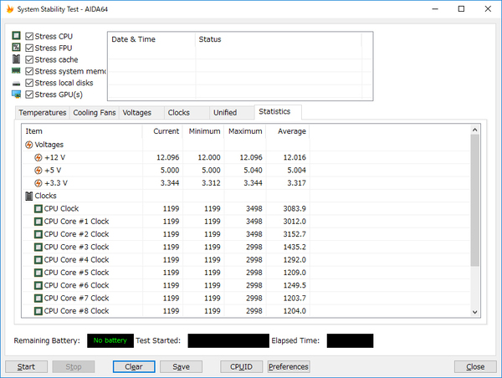This screenshot has width=502, height=378.
Task: Select the Clocks group row in statistics list
Action: pos(246,196)
